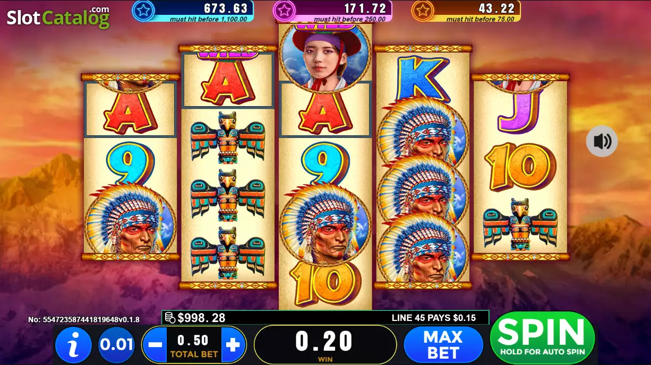Click the coins balance icon

[170, 318]
